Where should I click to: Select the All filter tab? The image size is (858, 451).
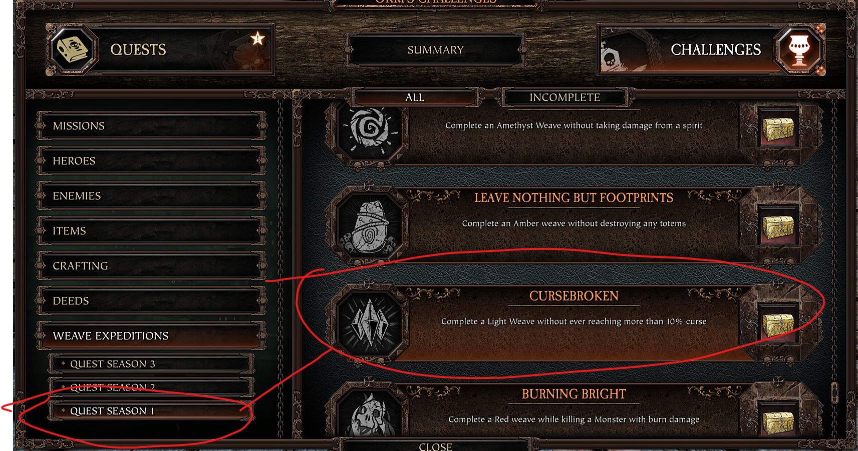point(415,97)
